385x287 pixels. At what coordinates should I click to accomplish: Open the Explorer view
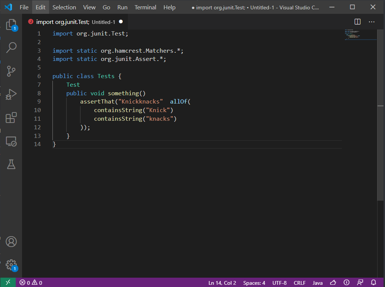[11, 25]
